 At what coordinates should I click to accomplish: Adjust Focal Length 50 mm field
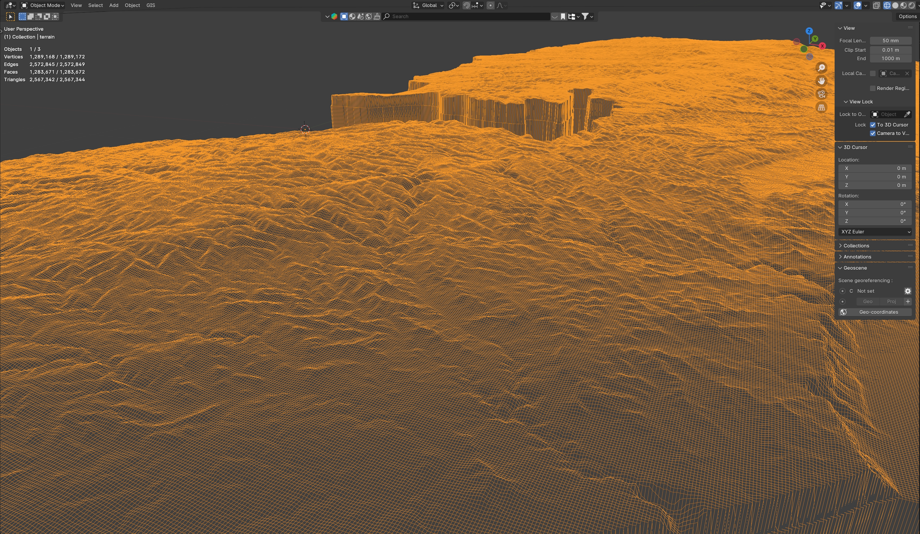[890, 41]
